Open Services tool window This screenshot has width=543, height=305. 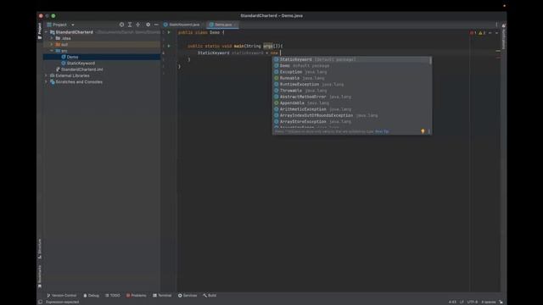[188, 296]
